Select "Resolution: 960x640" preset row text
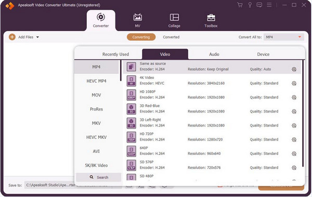312x197 pixels. [204, 153]
